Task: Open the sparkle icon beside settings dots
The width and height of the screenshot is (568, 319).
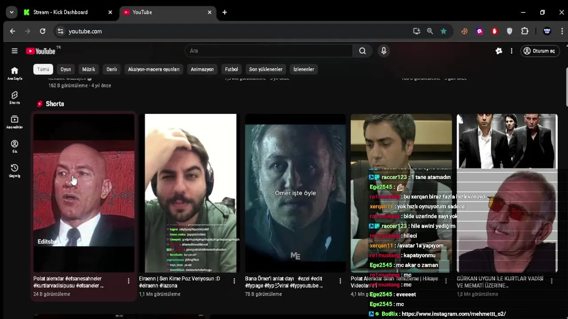Action: coord(499,51)
